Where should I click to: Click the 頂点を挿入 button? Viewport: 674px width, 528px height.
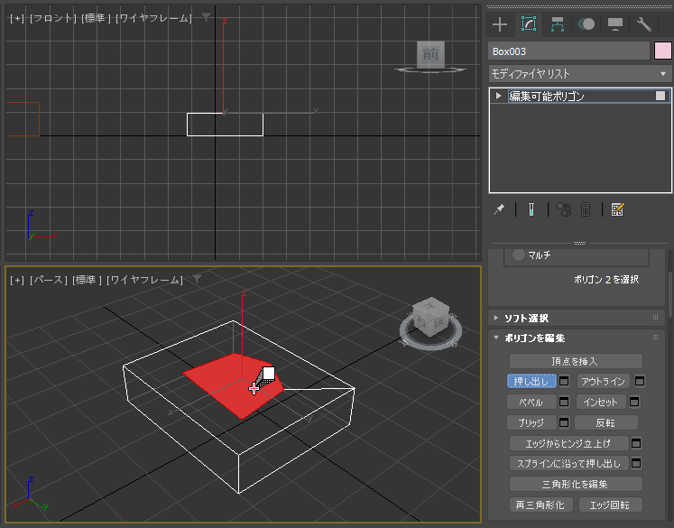[576, 361]
